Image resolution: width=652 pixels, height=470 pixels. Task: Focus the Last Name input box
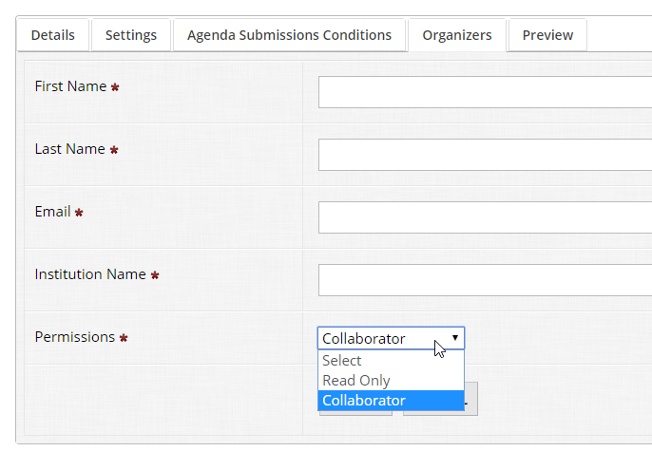coord(485,155)
